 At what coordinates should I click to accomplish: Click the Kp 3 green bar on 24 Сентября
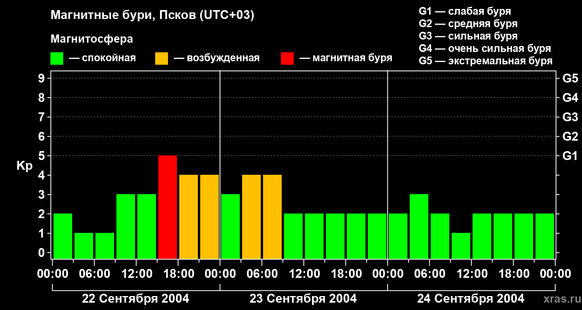419,226
